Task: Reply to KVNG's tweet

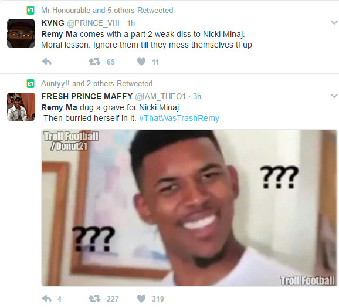Action: coord(46,62)
